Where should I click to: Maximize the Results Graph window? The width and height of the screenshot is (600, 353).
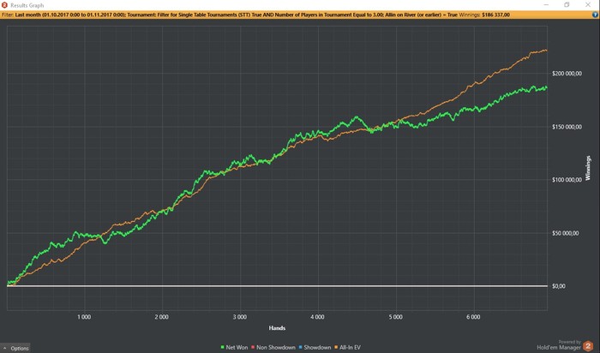pos(567,5)
